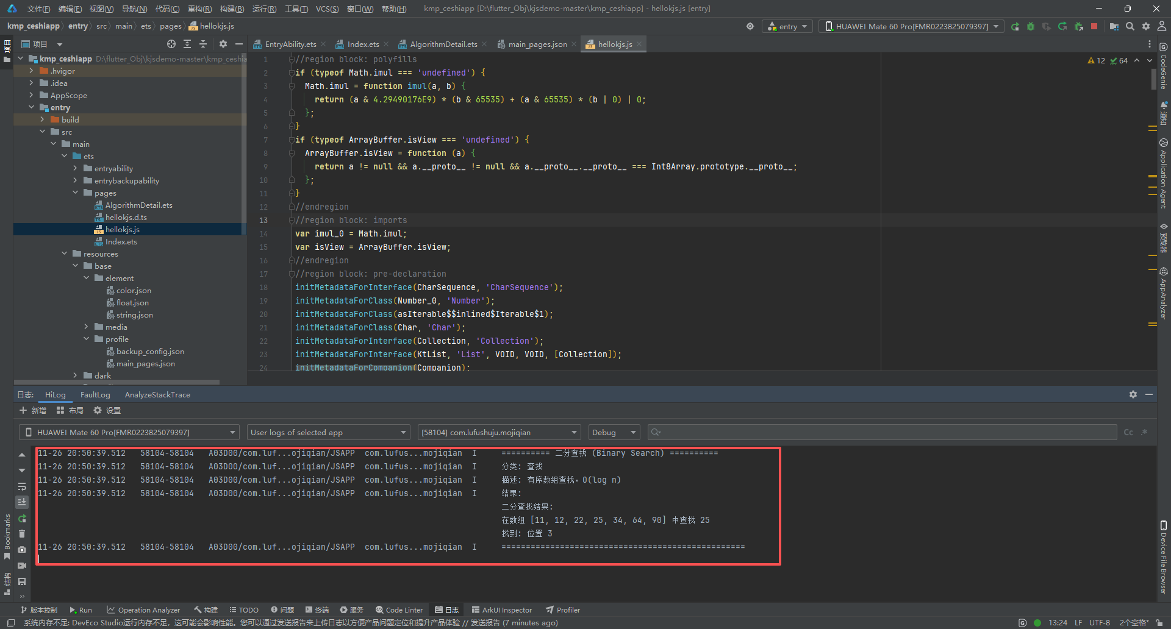Select hellokjs.d.ts in project tree
Screen dimensions: 1171x629
pyautogui.click(x=126, y=217)
